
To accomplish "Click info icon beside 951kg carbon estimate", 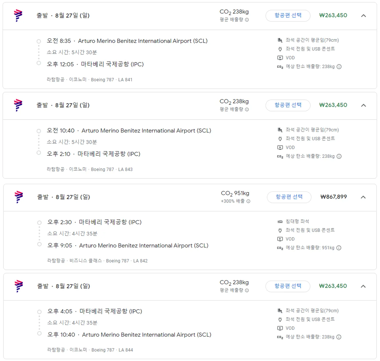I will [339, 248].
